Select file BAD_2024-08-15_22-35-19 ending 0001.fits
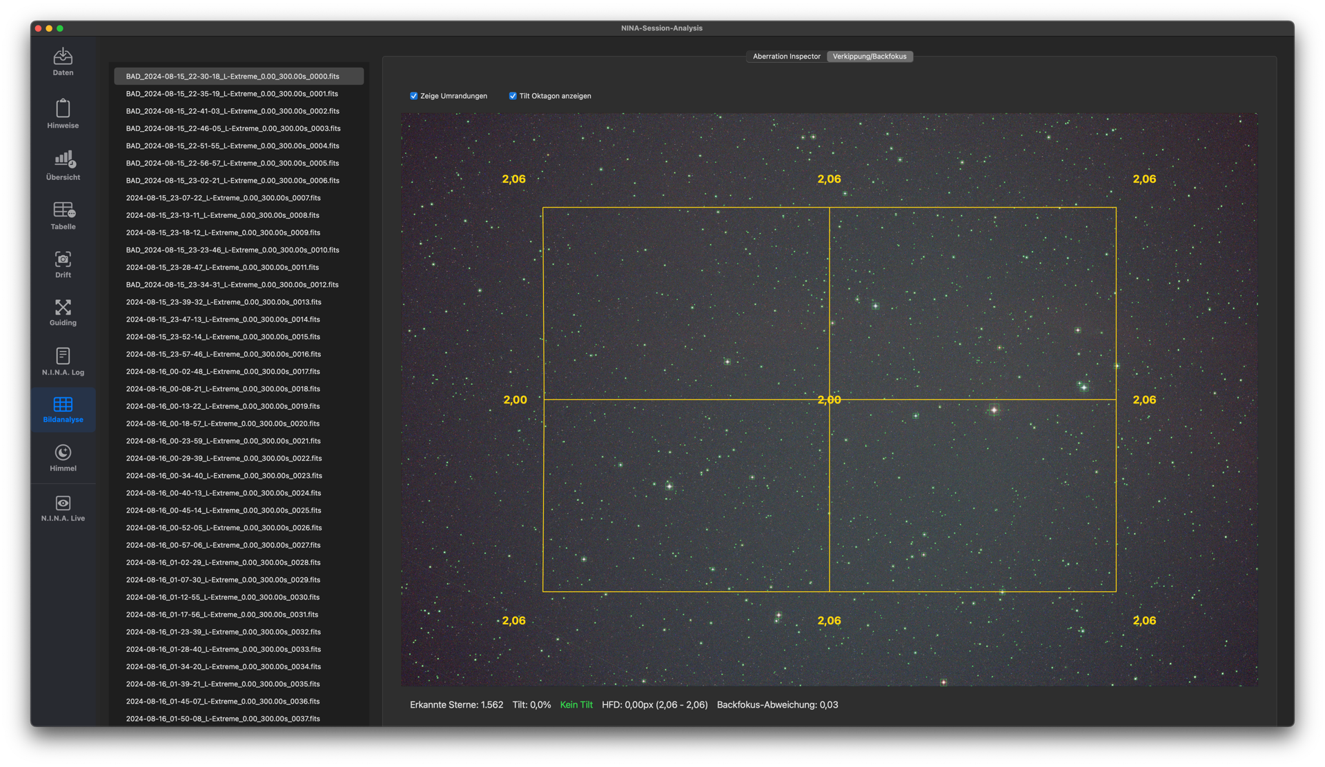Image resolution: width=1325 pixels, height=767 pixels. pos(232,94)
